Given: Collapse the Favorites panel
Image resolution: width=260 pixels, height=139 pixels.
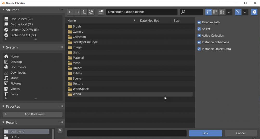Looking at the screenshot, I should (x=3, y=106).
